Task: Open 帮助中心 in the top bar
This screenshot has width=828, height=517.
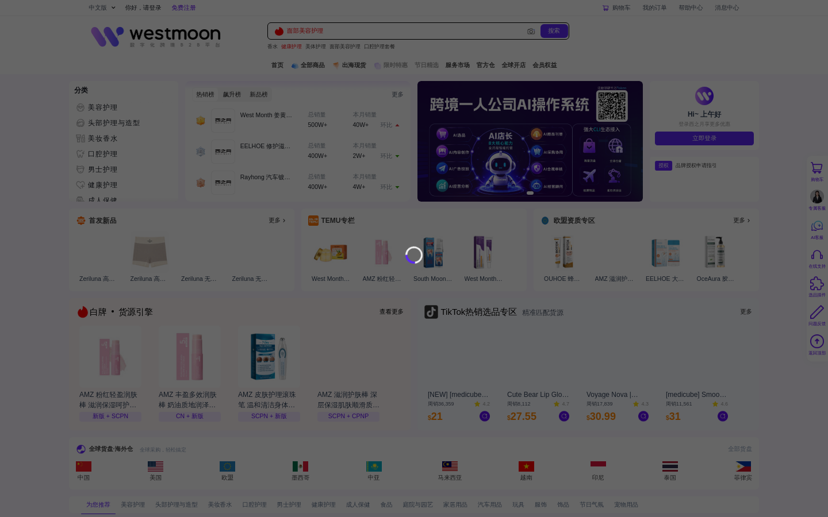Action: point(691,8)
